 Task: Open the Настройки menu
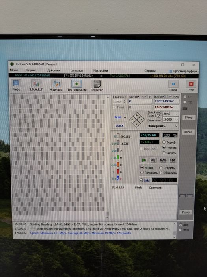(101, 70)
